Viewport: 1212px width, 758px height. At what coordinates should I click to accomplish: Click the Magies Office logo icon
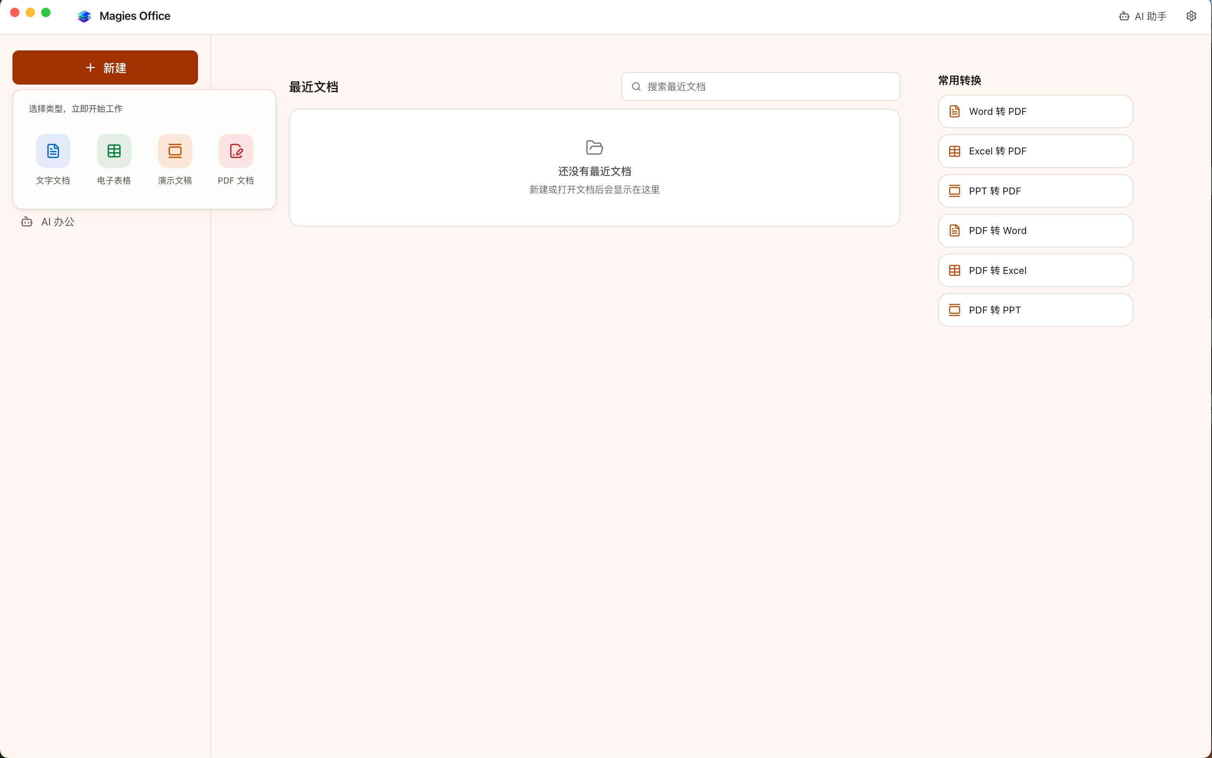pyautogui.click(x=84, y=16)
